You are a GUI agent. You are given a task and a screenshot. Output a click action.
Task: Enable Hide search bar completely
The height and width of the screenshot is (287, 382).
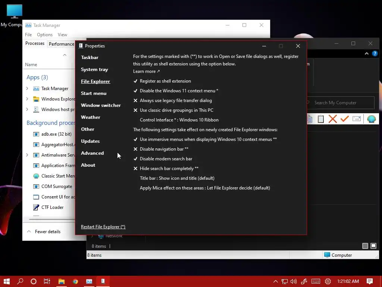166,169
